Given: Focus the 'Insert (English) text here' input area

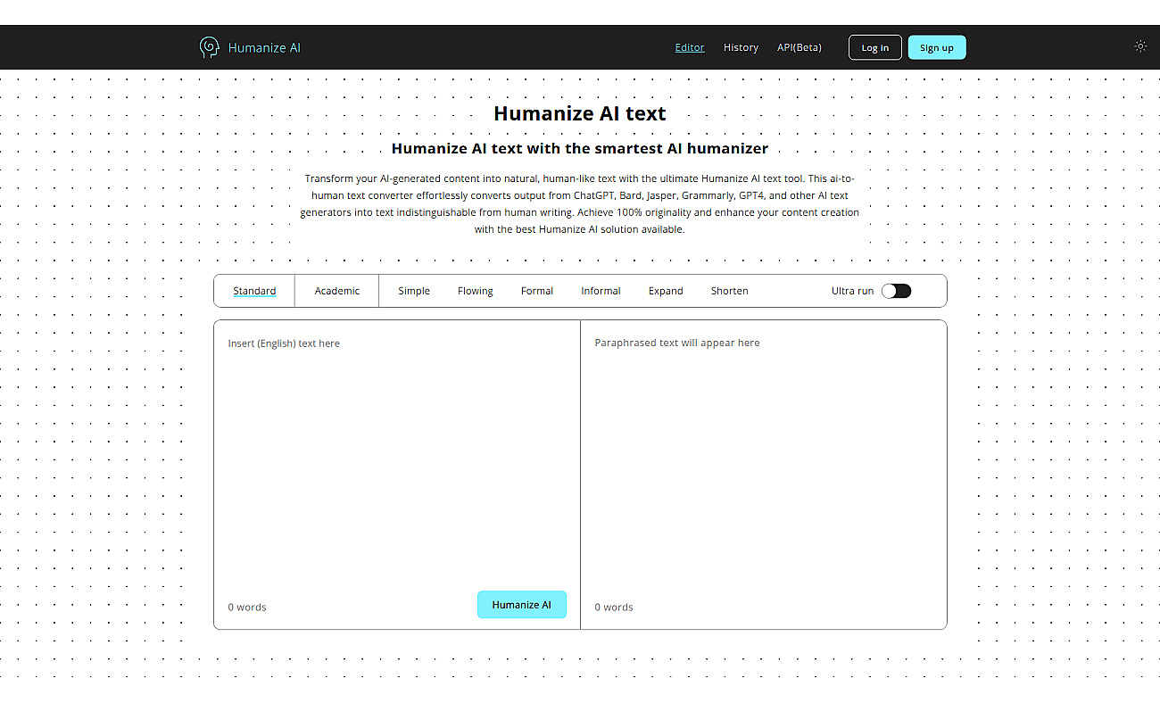Looking at the screenshot, I should click(397, 455).
